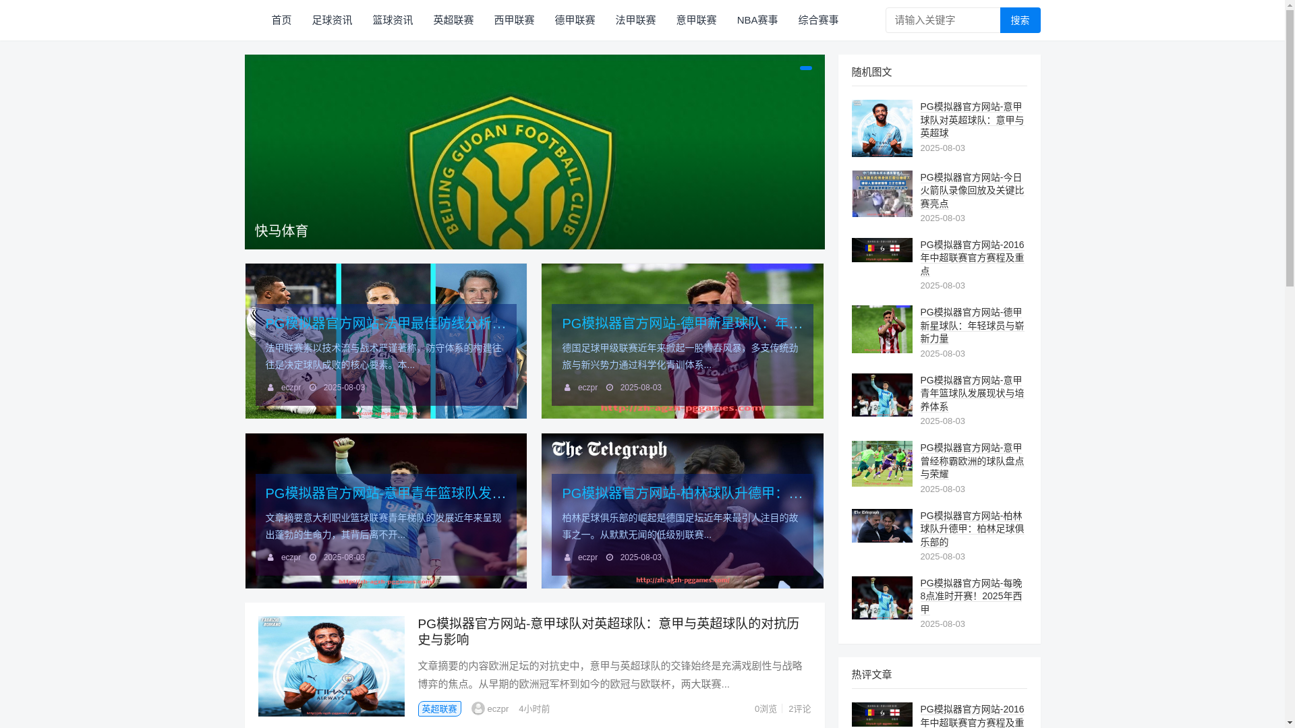Screen dimensions: 1295x728
Task: Click clock date icon on 柏林球队升德甲 card
Action: point(610,557)
